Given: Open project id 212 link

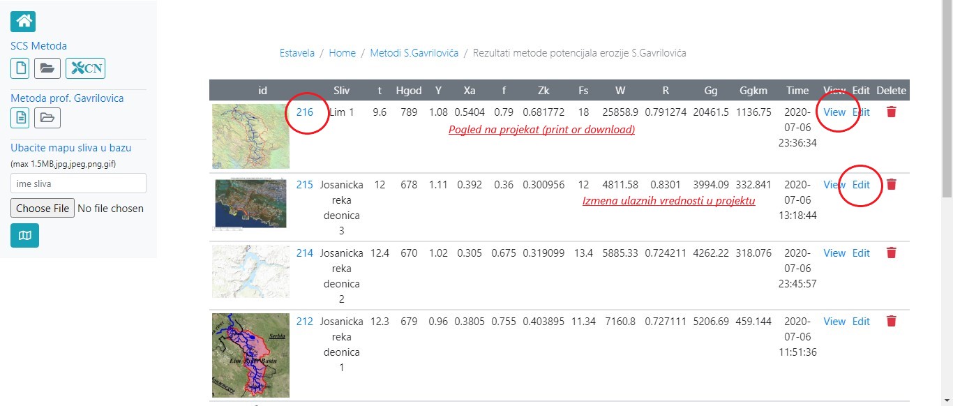Looking at the screenshot, I should coord(305,322).
